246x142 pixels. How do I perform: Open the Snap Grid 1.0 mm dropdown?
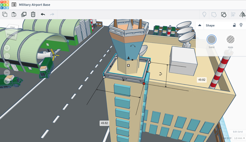(239, 138)
